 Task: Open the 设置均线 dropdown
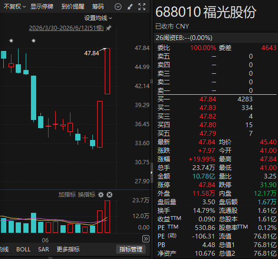tap(98, 18)
